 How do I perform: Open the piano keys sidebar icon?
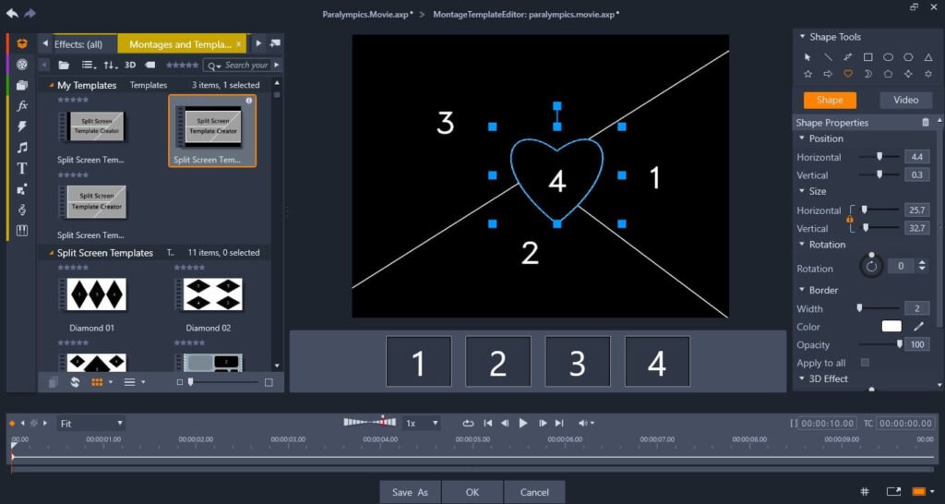click(22, 231)
